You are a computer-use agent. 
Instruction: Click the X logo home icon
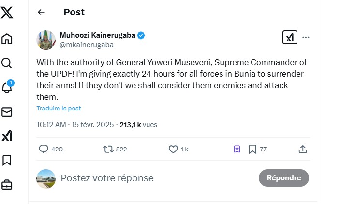point(7,13)
